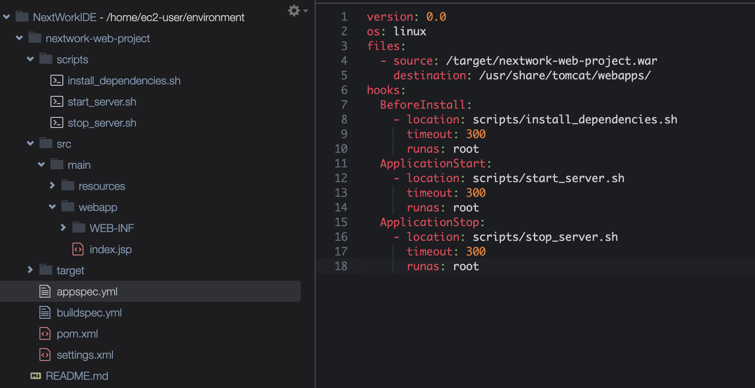
Task: Click the start_server.sh script icon
Action: click(56, 102)
